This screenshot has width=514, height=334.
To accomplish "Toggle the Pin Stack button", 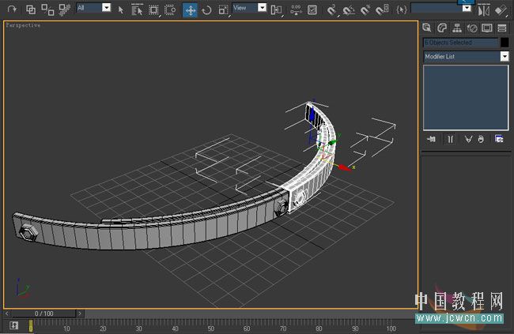I will [432, 140].
